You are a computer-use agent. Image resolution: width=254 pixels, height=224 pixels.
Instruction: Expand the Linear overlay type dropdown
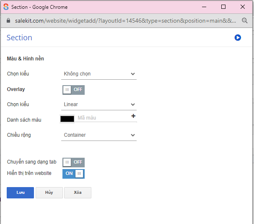coord(99,104)
